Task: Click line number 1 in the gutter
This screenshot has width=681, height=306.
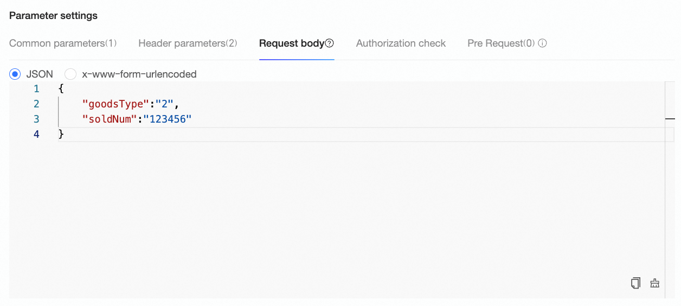Action: click(36, 88)
